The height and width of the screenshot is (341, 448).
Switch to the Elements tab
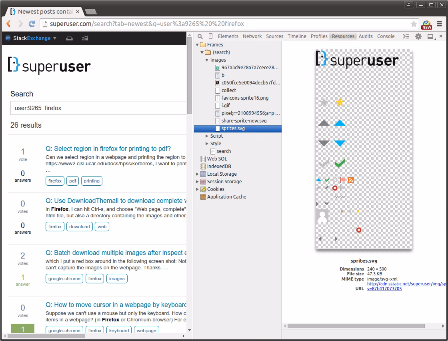point(228,36)
